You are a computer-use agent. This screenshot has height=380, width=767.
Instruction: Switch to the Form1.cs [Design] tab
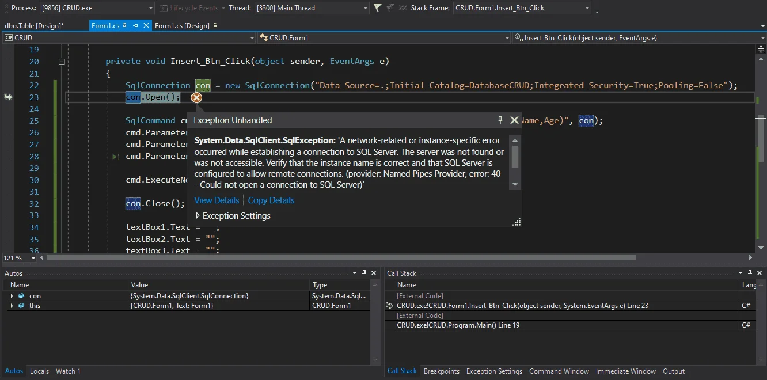[x=183, y=26]
